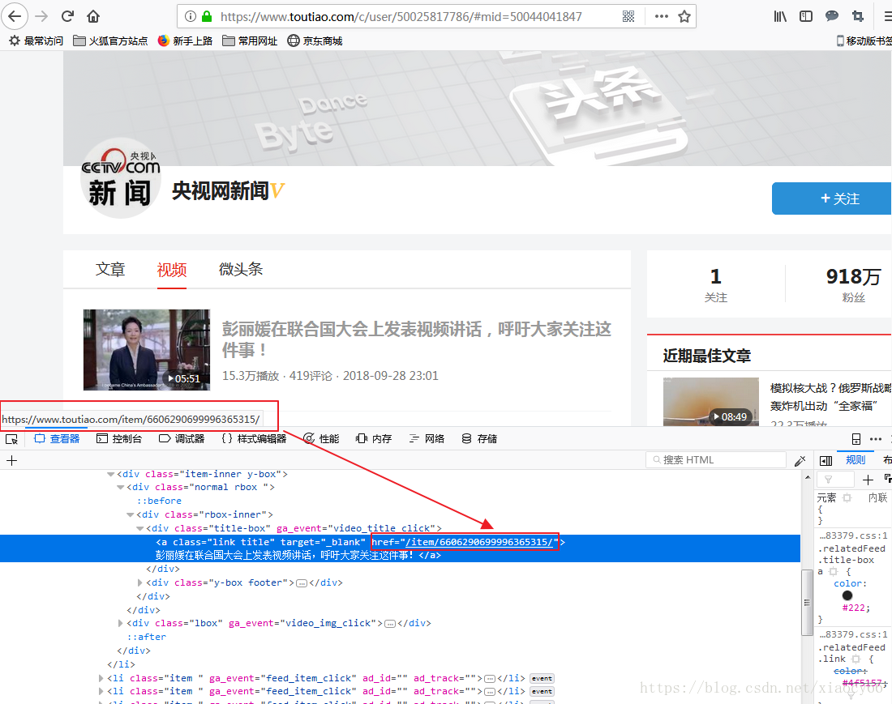Open the 性能 Performance tab
Screen dimensions: 892x704
click(321, 438)
